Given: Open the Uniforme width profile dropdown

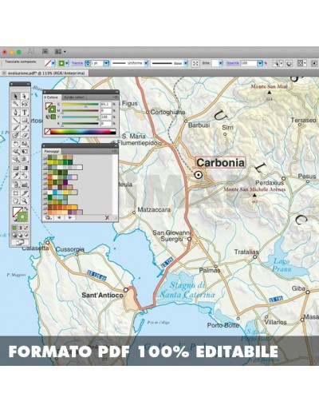Looking at the screenshot, I should [x=146, y=63].
